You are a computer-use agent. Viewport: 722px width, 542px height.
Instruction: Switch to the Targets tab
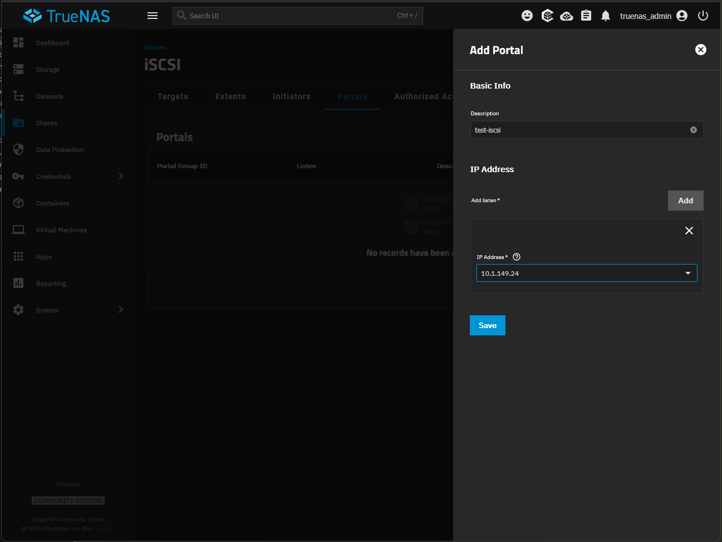pos(173,96)
